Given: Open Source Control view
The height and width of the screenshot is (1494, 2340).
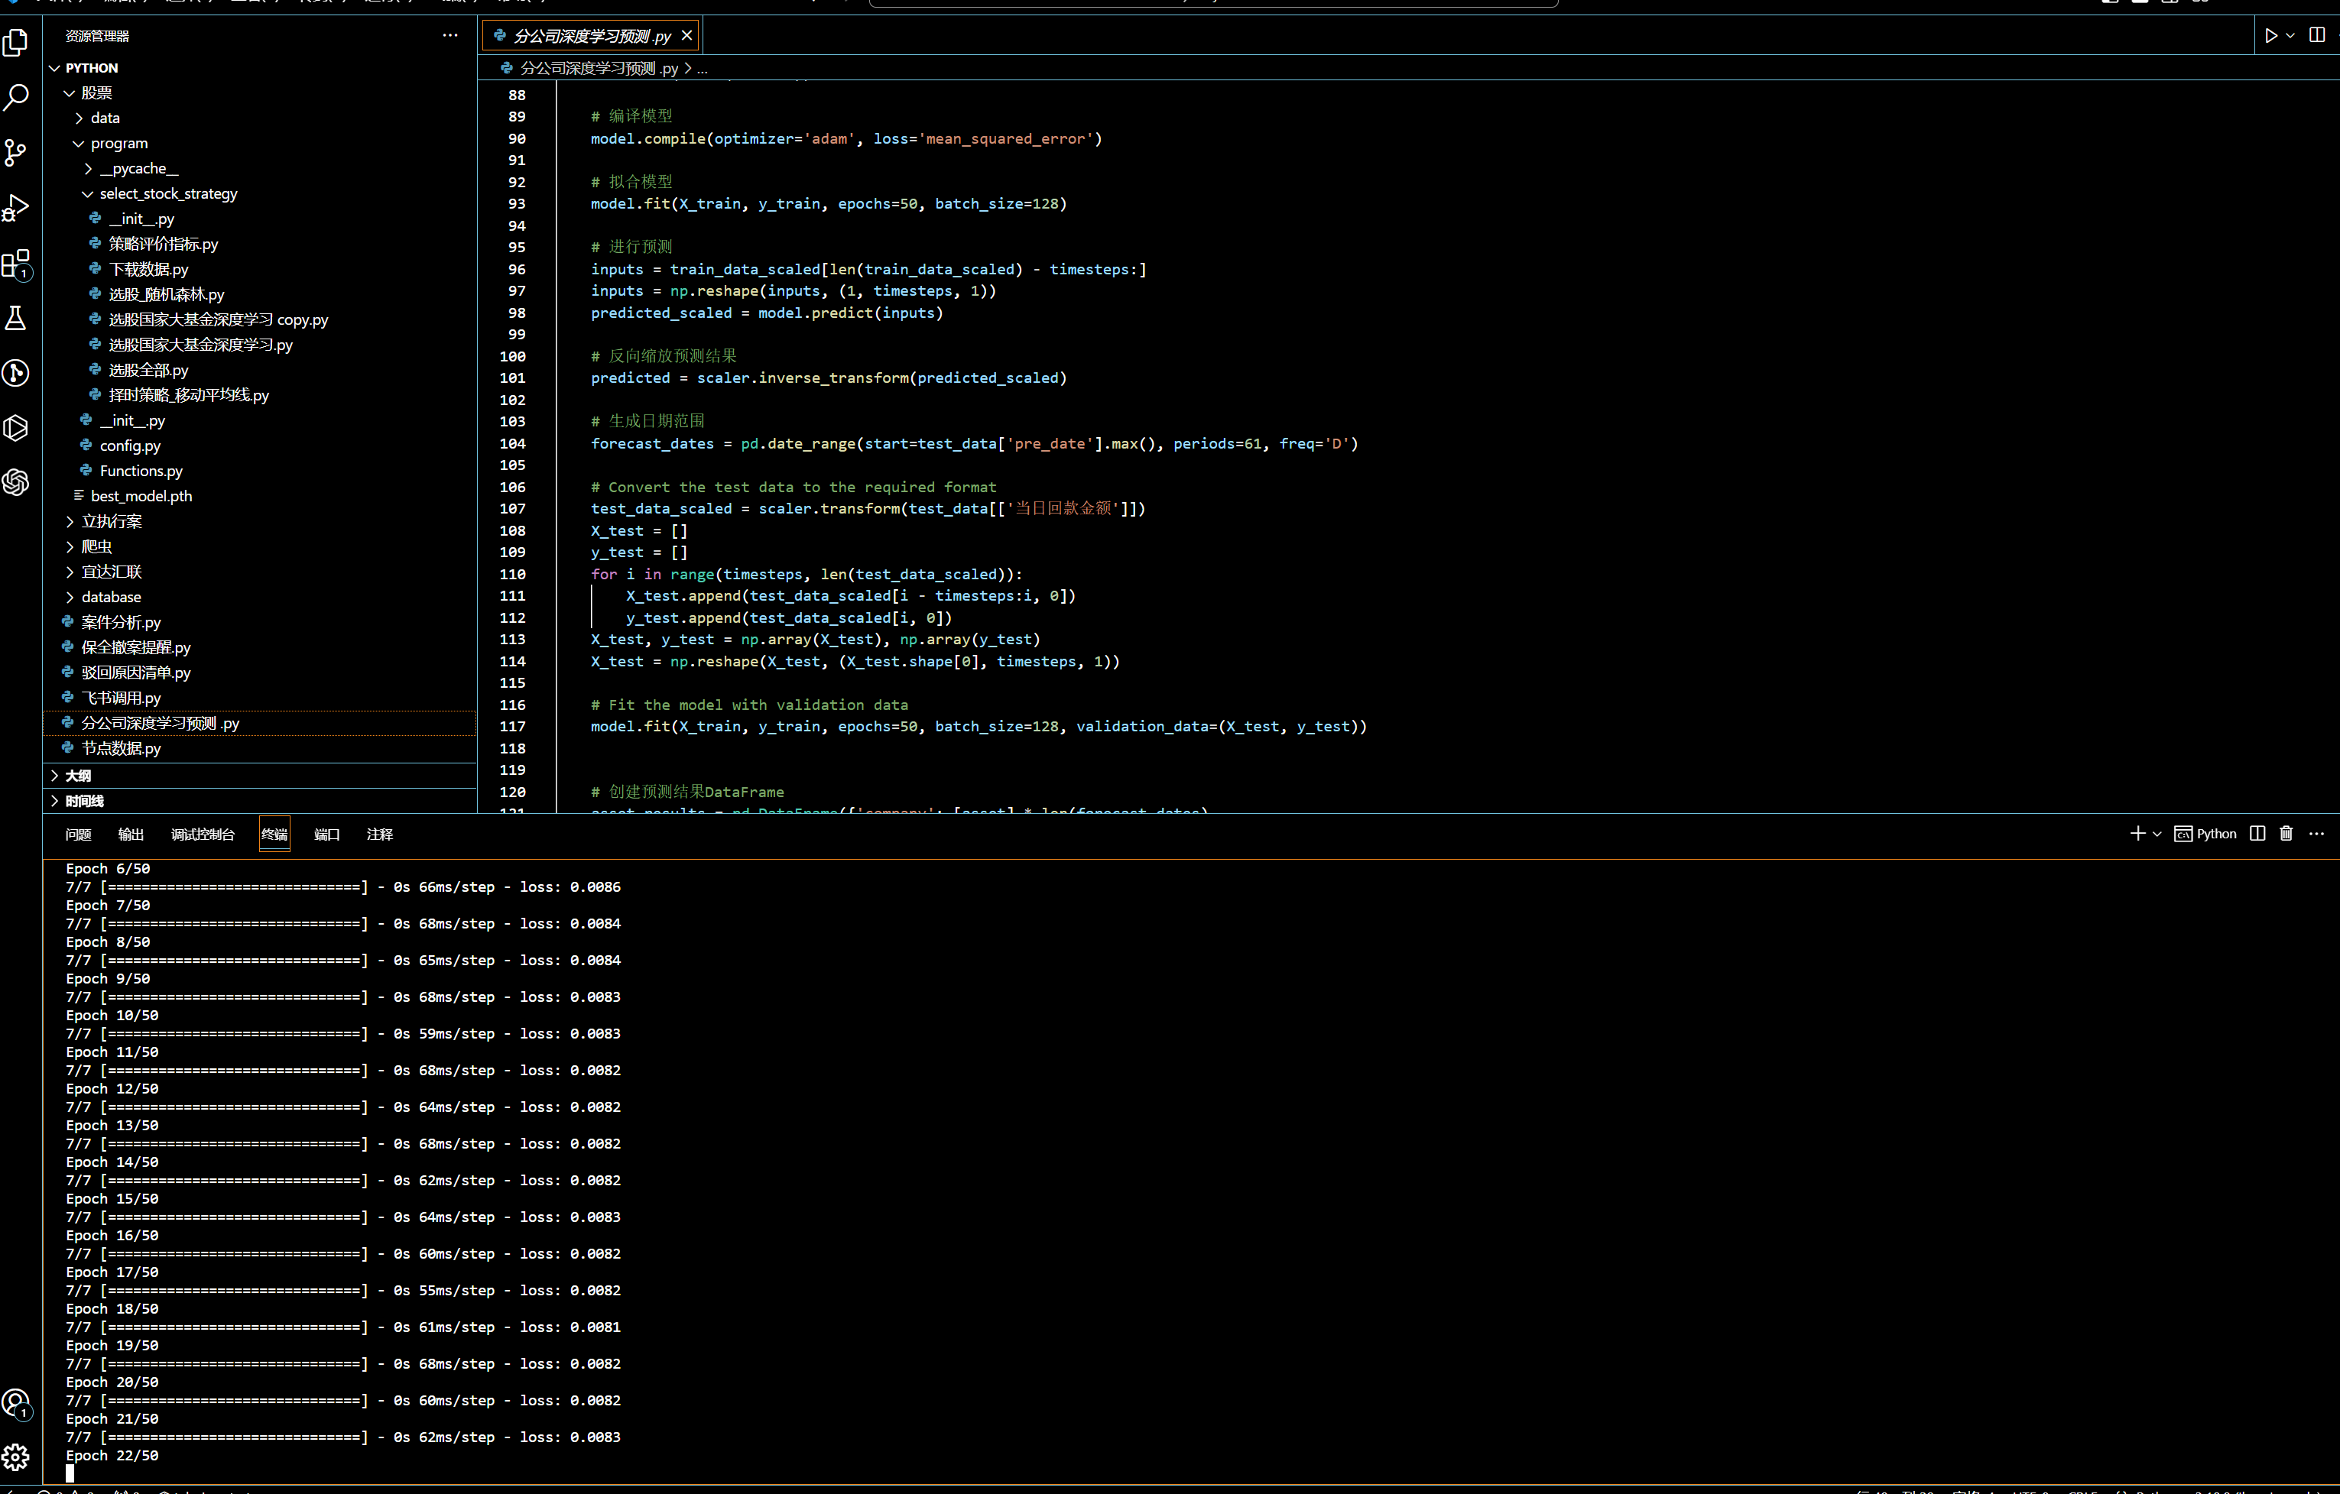Looking at the screenshot, I should coord(17,153).
